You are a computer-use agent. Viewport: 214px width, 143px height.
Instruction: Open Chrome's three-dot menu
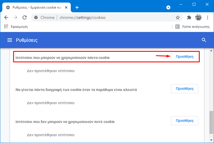click(x=207, y=17)
